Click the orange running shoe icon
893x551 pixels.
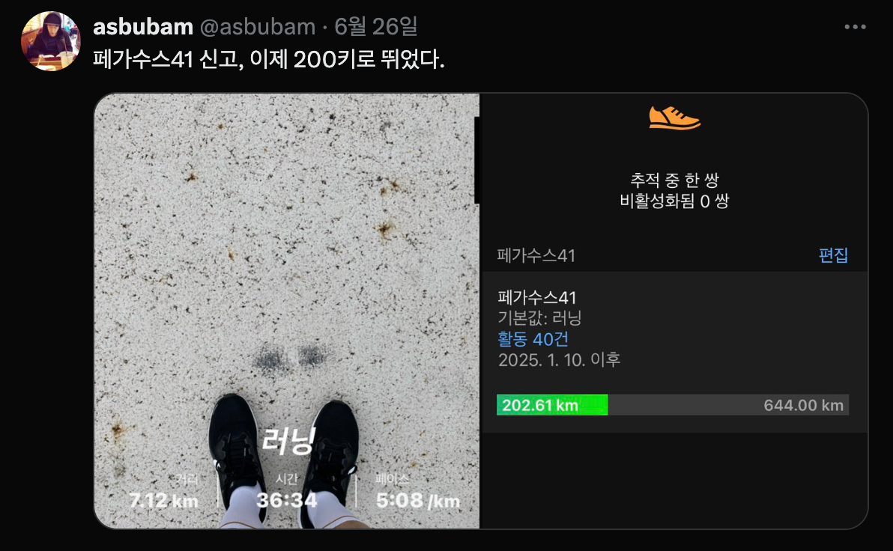point(674,118)
